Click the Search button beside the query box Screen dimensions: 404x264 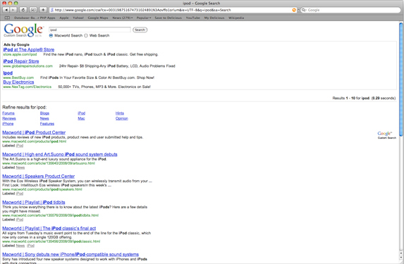140,30
